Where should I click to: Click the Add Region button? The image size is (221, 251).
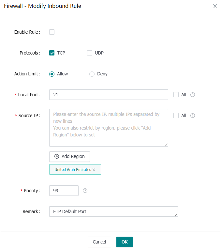(69, 156)
